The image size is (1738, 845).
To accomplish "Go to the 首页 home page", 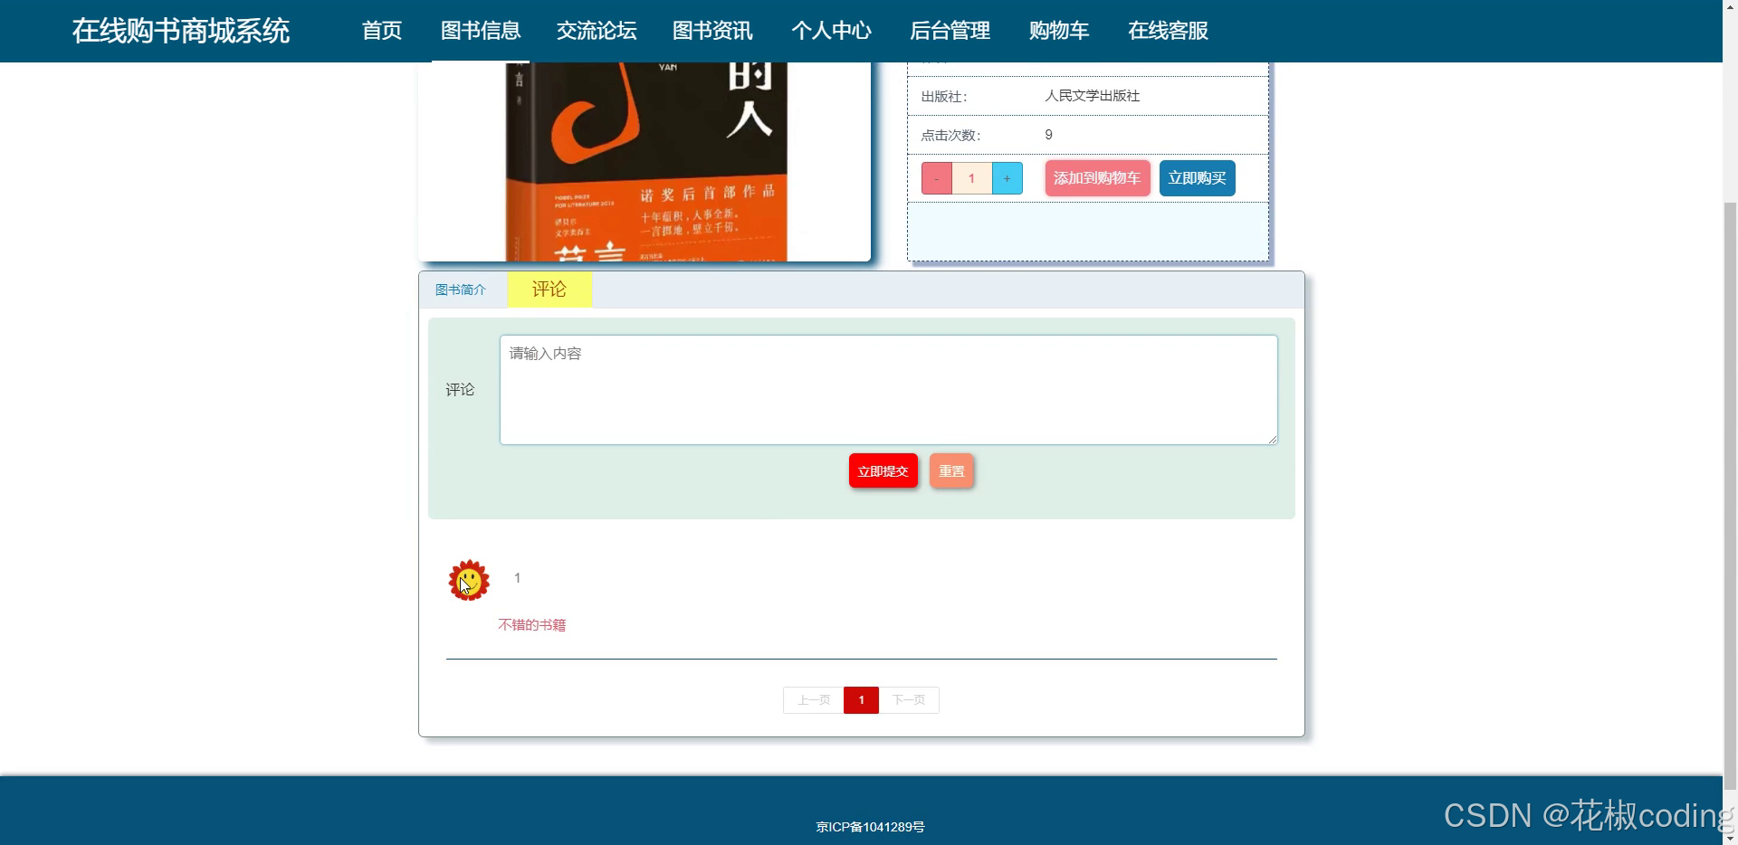I will [x=381, y=30].
